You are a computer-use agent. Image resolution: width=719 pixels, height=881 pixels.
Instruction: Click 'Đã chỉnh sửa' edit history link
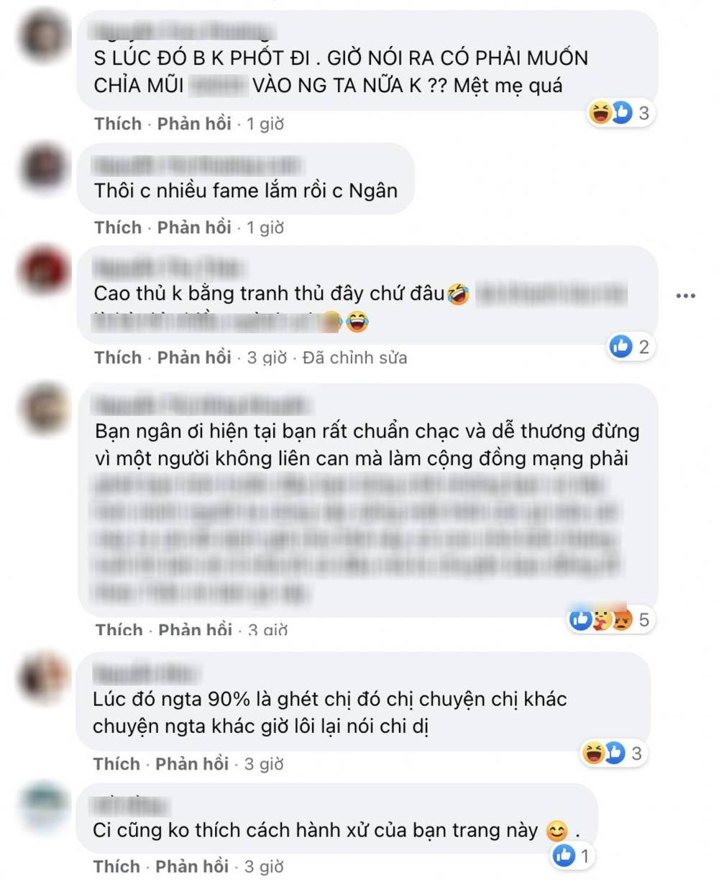point(354,357)
